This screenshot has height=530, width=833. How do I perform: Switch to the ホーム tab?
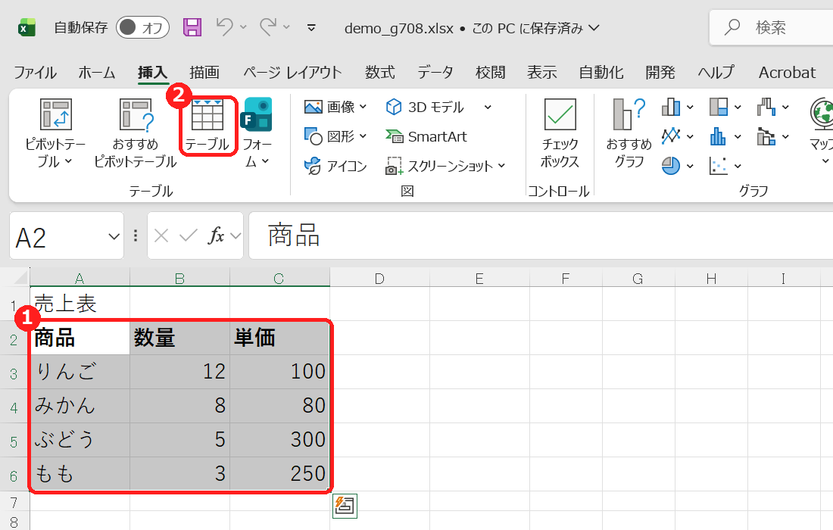pos(97,72)
